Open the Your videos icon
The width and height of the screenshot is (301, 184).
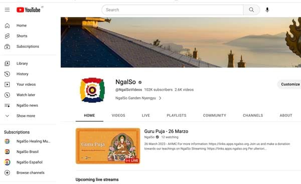tap(7, 84)
